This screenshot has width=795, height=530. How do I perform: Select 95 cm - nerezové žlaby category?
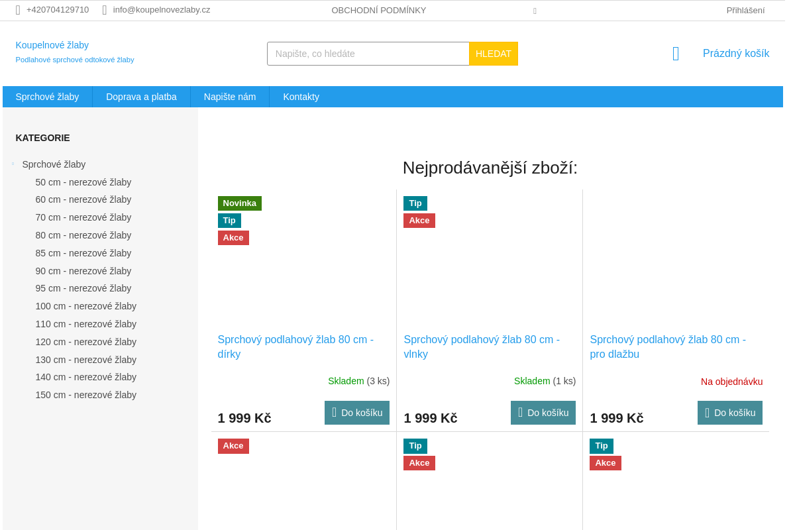click(x=83, y=288)
